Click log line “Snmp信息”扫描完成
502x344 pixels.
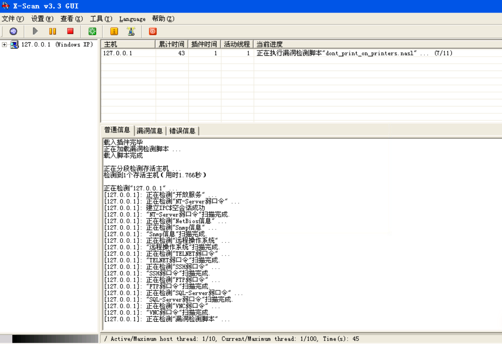click(x=155, y=234)
